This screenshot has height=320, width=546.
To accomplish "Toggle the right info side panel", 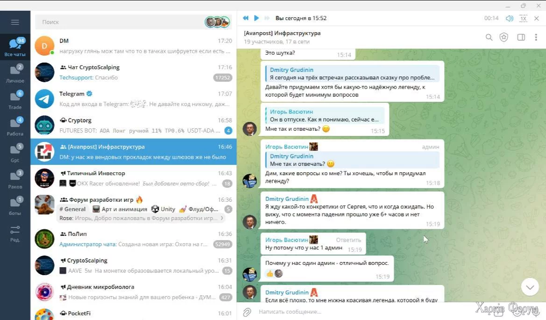I will (x=521, y=37).
